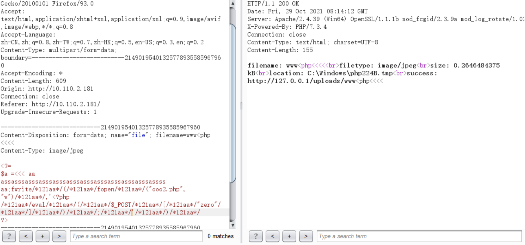Click the "Content-Length: 155" response header
The image size is (525, 245).
coord(280,50)
